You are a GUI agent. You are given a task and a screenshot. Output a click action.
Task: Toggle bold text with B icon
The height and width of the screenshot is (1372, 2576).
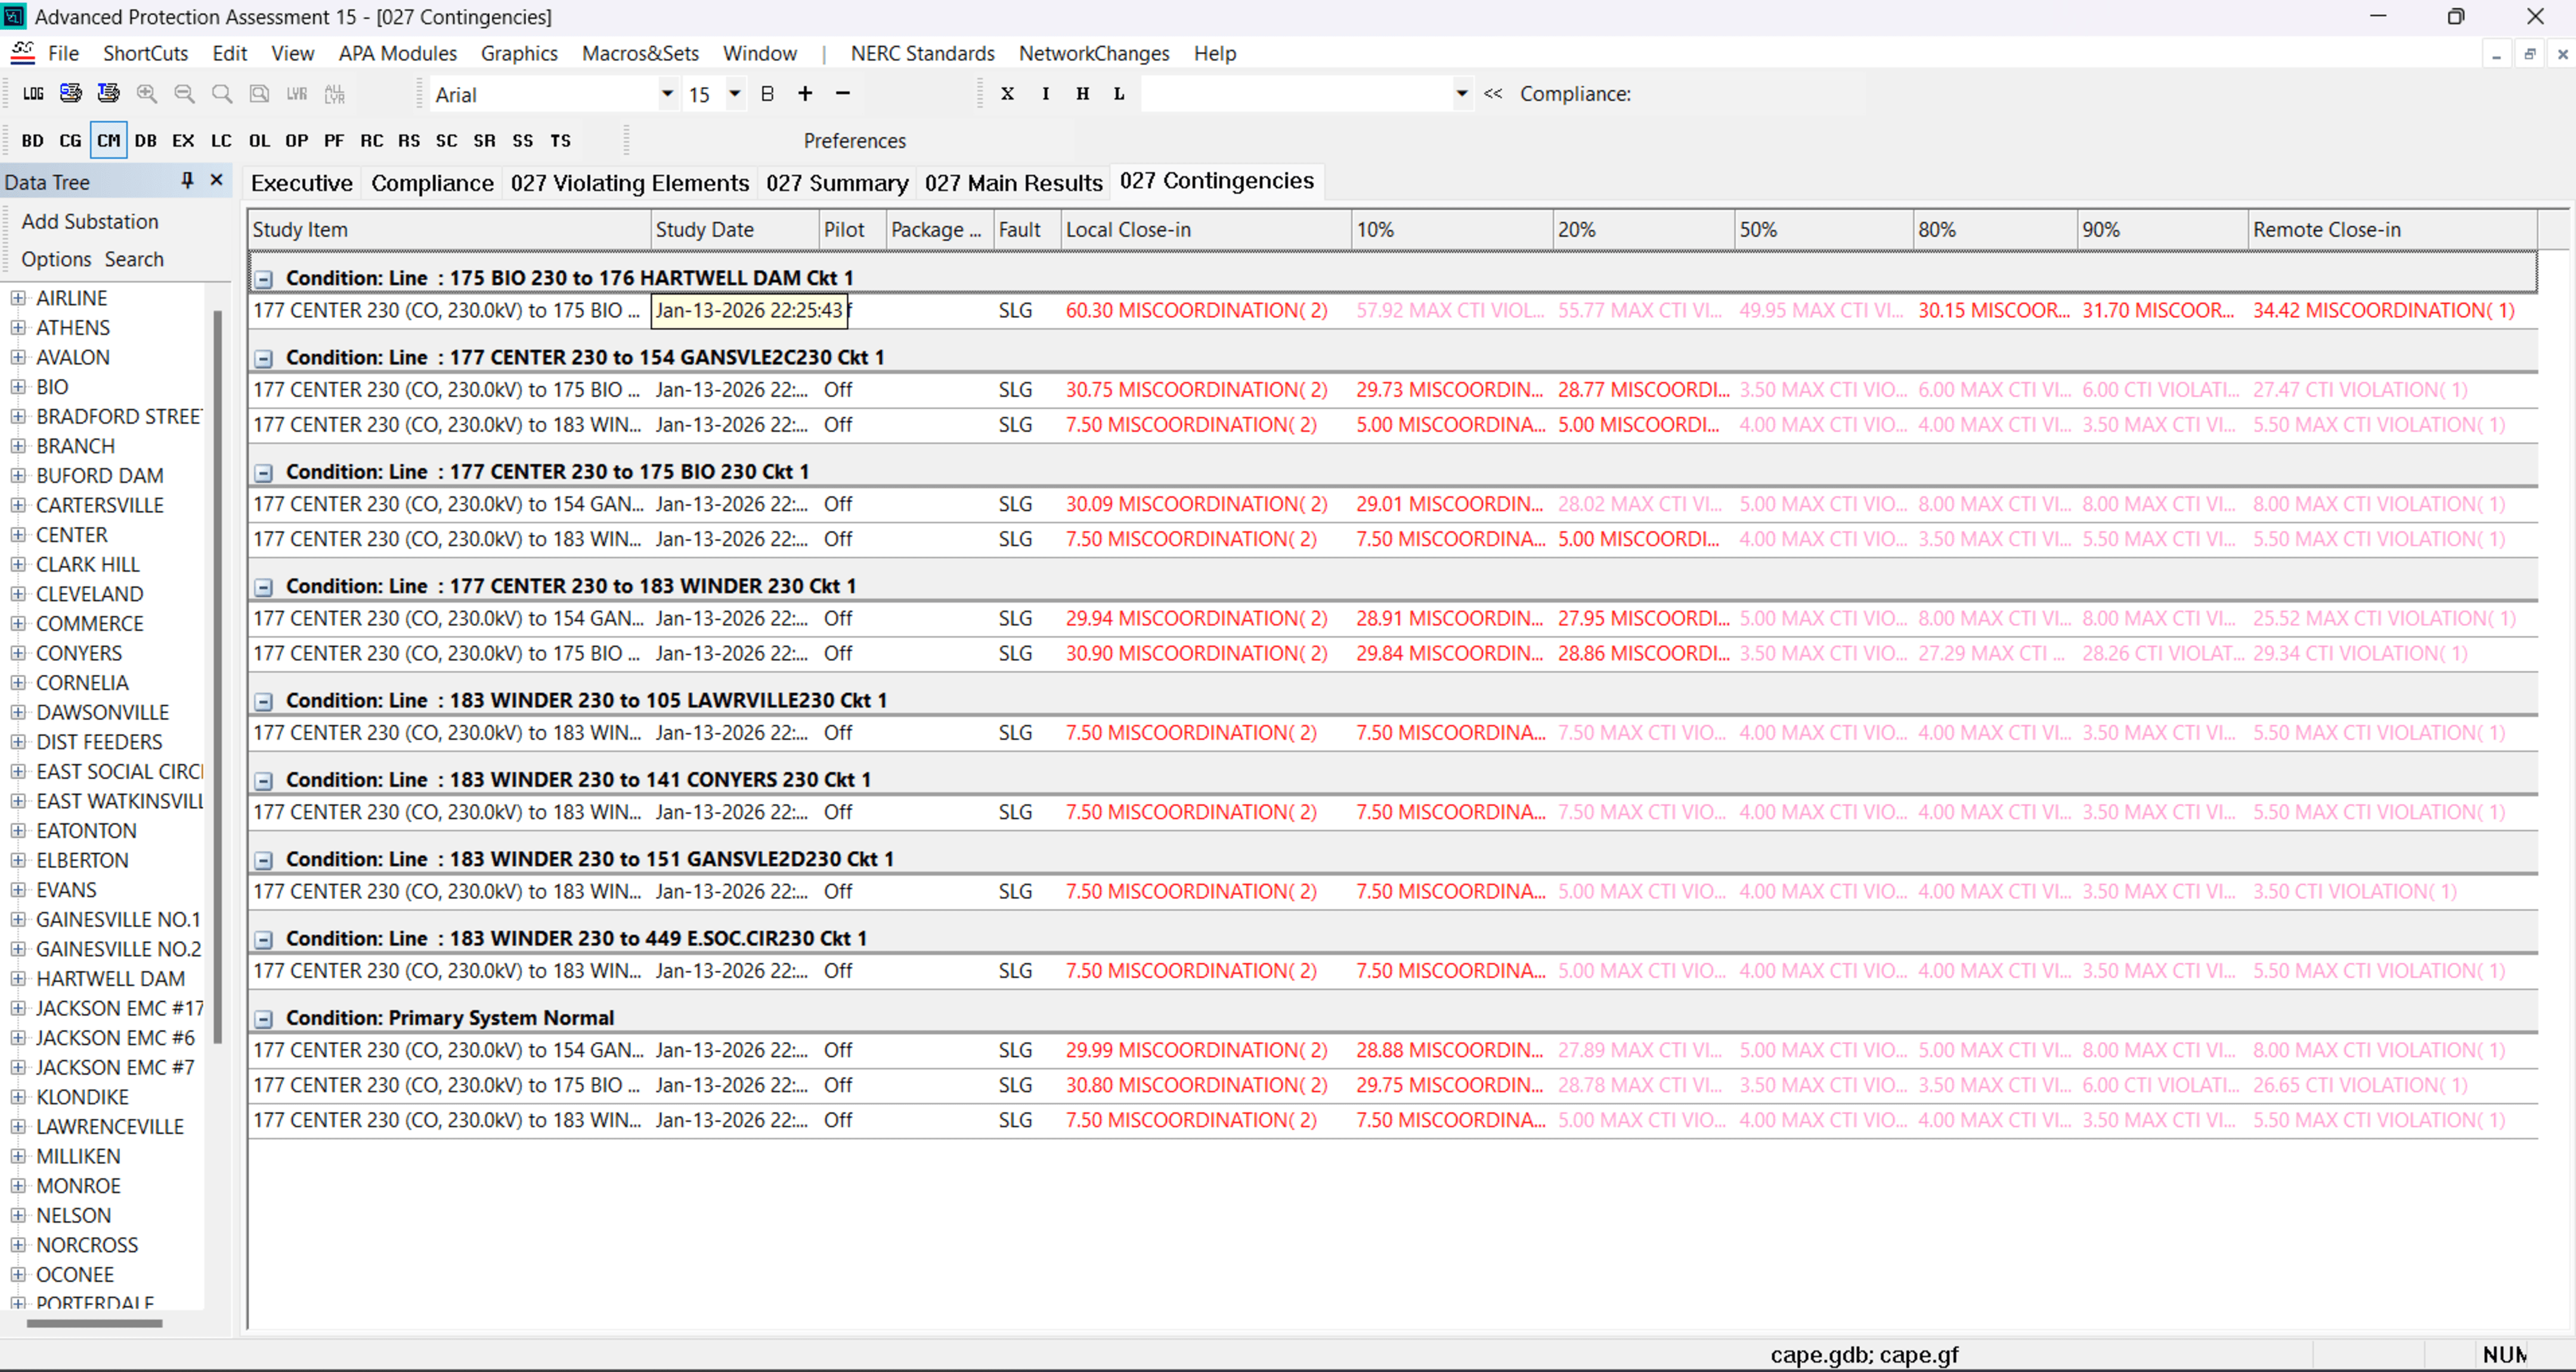768,94
